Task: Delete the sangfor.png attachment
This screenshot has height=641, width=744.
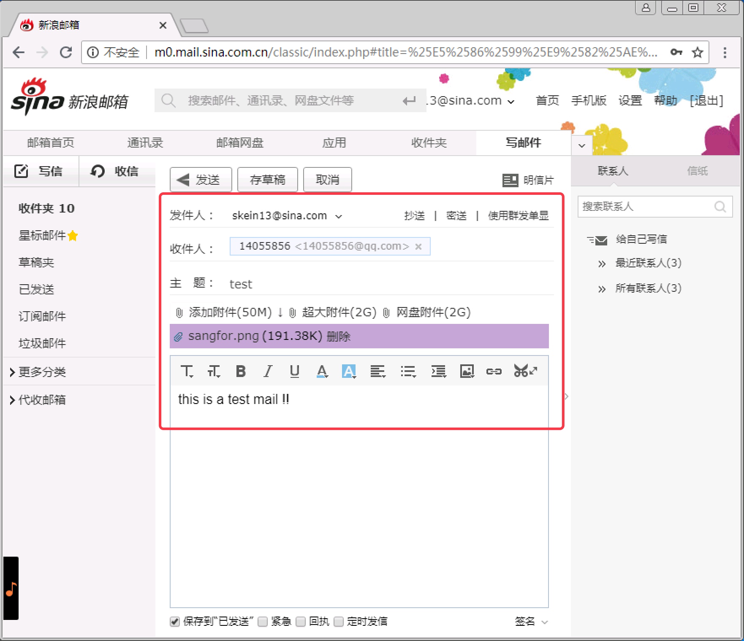Action: 339,337
